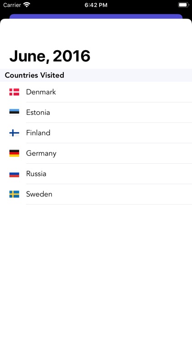Tap the Germany flag icon
Viewport: 192px width, 342px height.
(14, 153)
